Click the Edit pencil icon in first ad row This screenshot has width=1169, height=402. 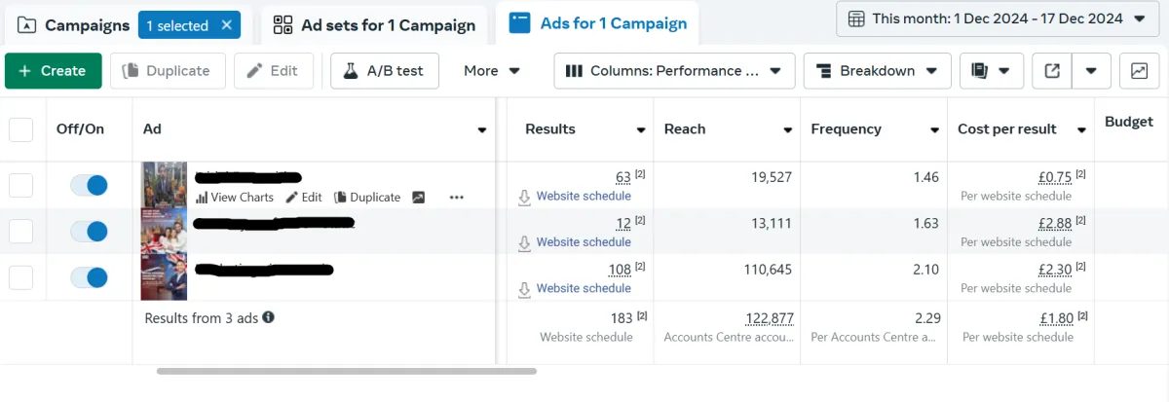coord(292,198)
